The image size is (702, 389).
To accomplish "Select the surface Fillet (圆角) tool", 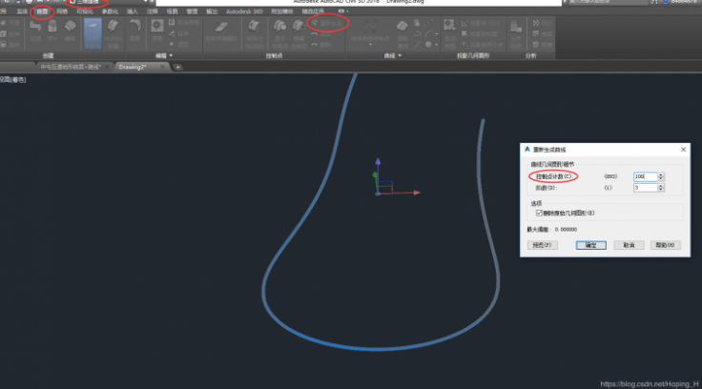I will point(134,31).
